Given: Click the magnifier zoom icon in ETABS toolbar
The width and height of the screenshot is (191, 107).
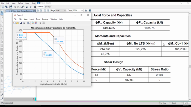Looking at the screenshot, I should (35, 7).
